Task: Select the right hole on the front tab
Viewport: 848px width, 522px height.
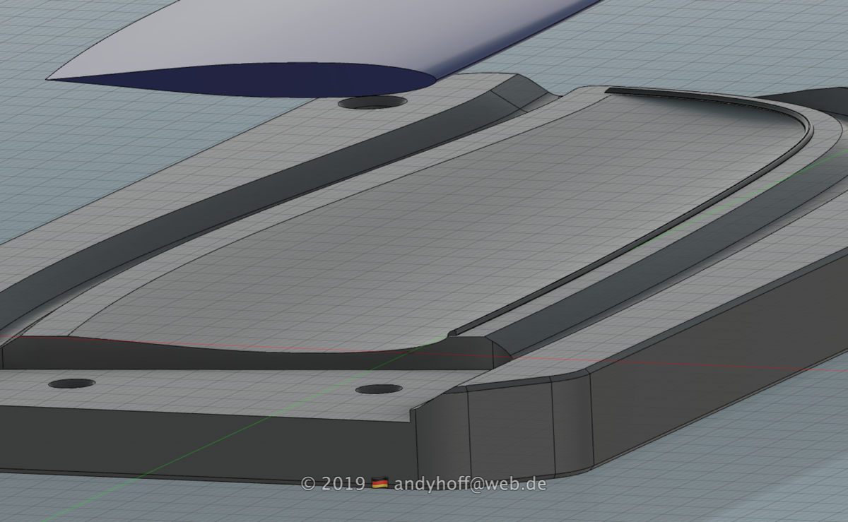Action: click(x=379, y=389)
